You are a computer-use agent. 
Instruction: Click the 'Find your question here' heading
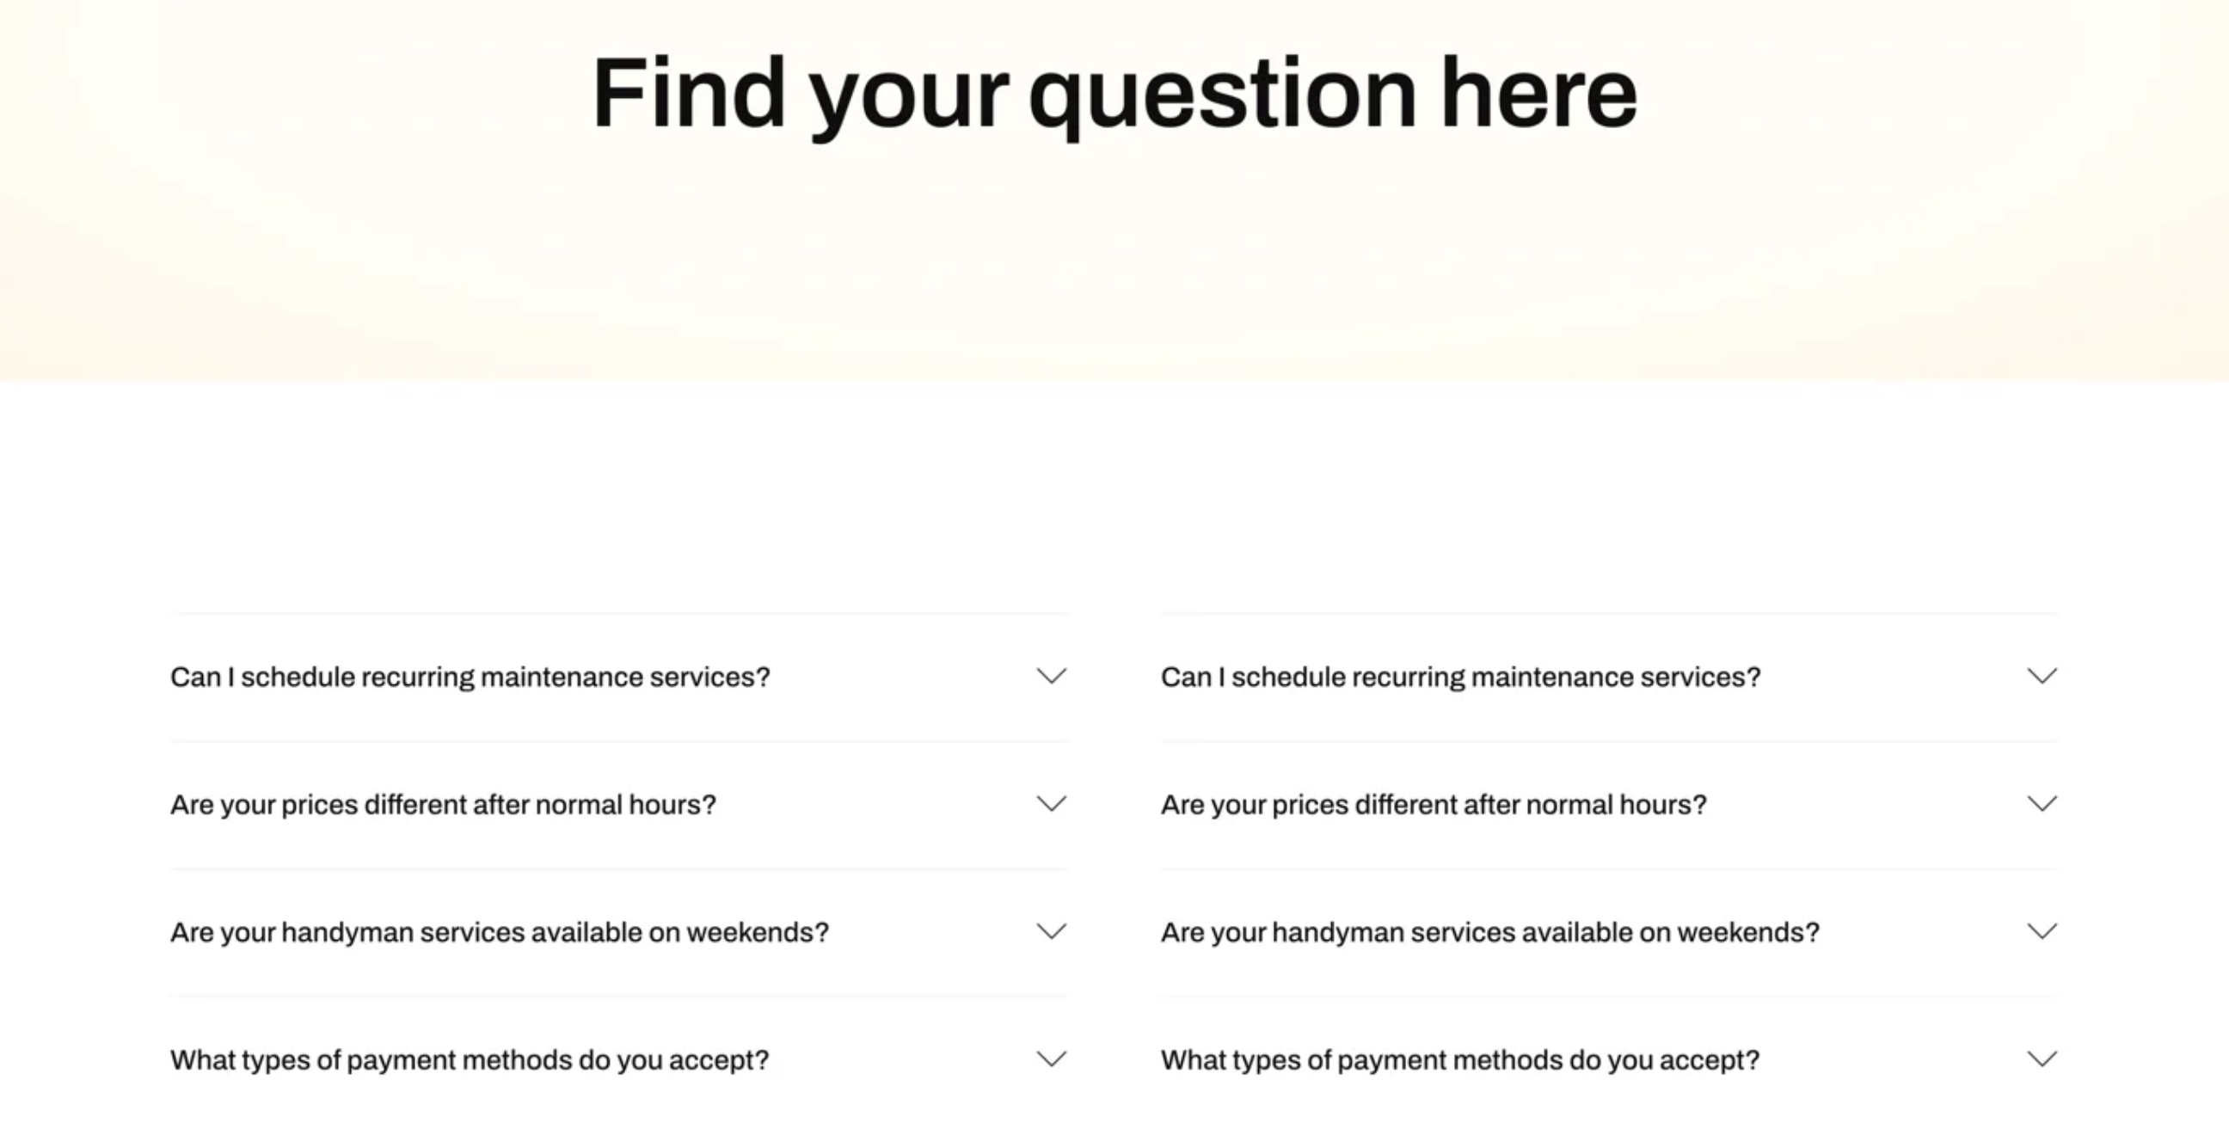coord(1114,94)
